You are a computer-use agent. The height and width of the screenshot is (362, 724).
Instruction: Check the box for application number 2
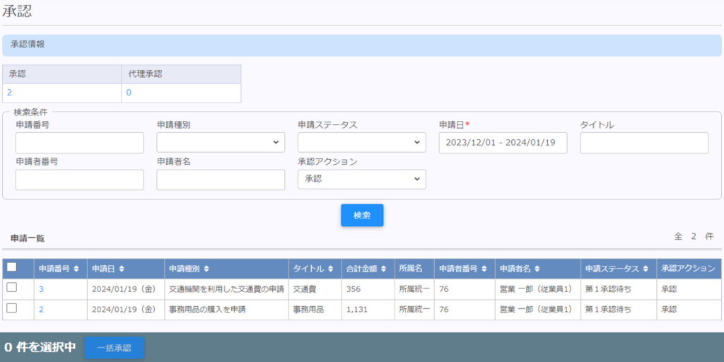coord(11,309)
